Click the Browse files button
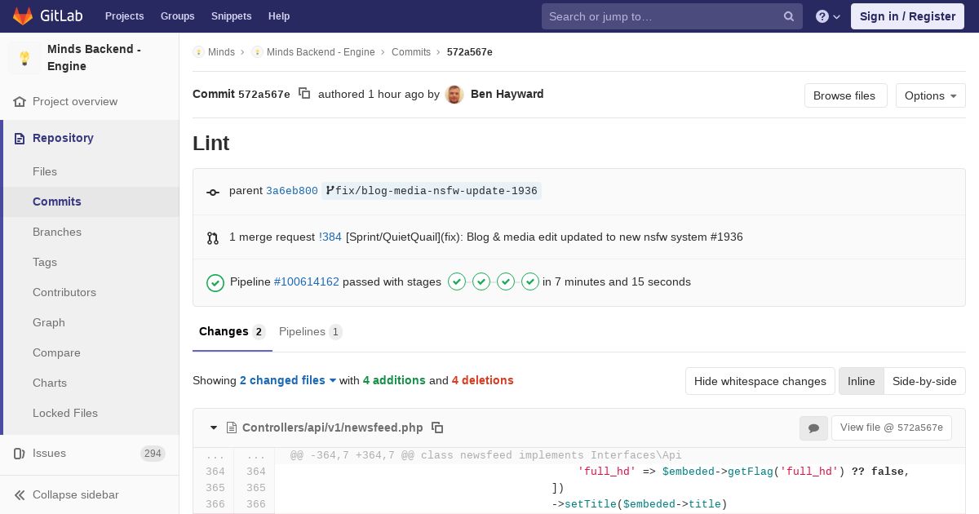 pyautogui.click(x=844, y=95)
